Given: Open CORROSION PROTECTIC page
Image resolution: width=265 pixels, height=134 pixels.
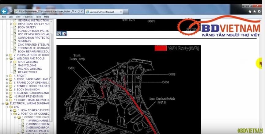Looking at the screenshot, I should (x=34, y=38).
